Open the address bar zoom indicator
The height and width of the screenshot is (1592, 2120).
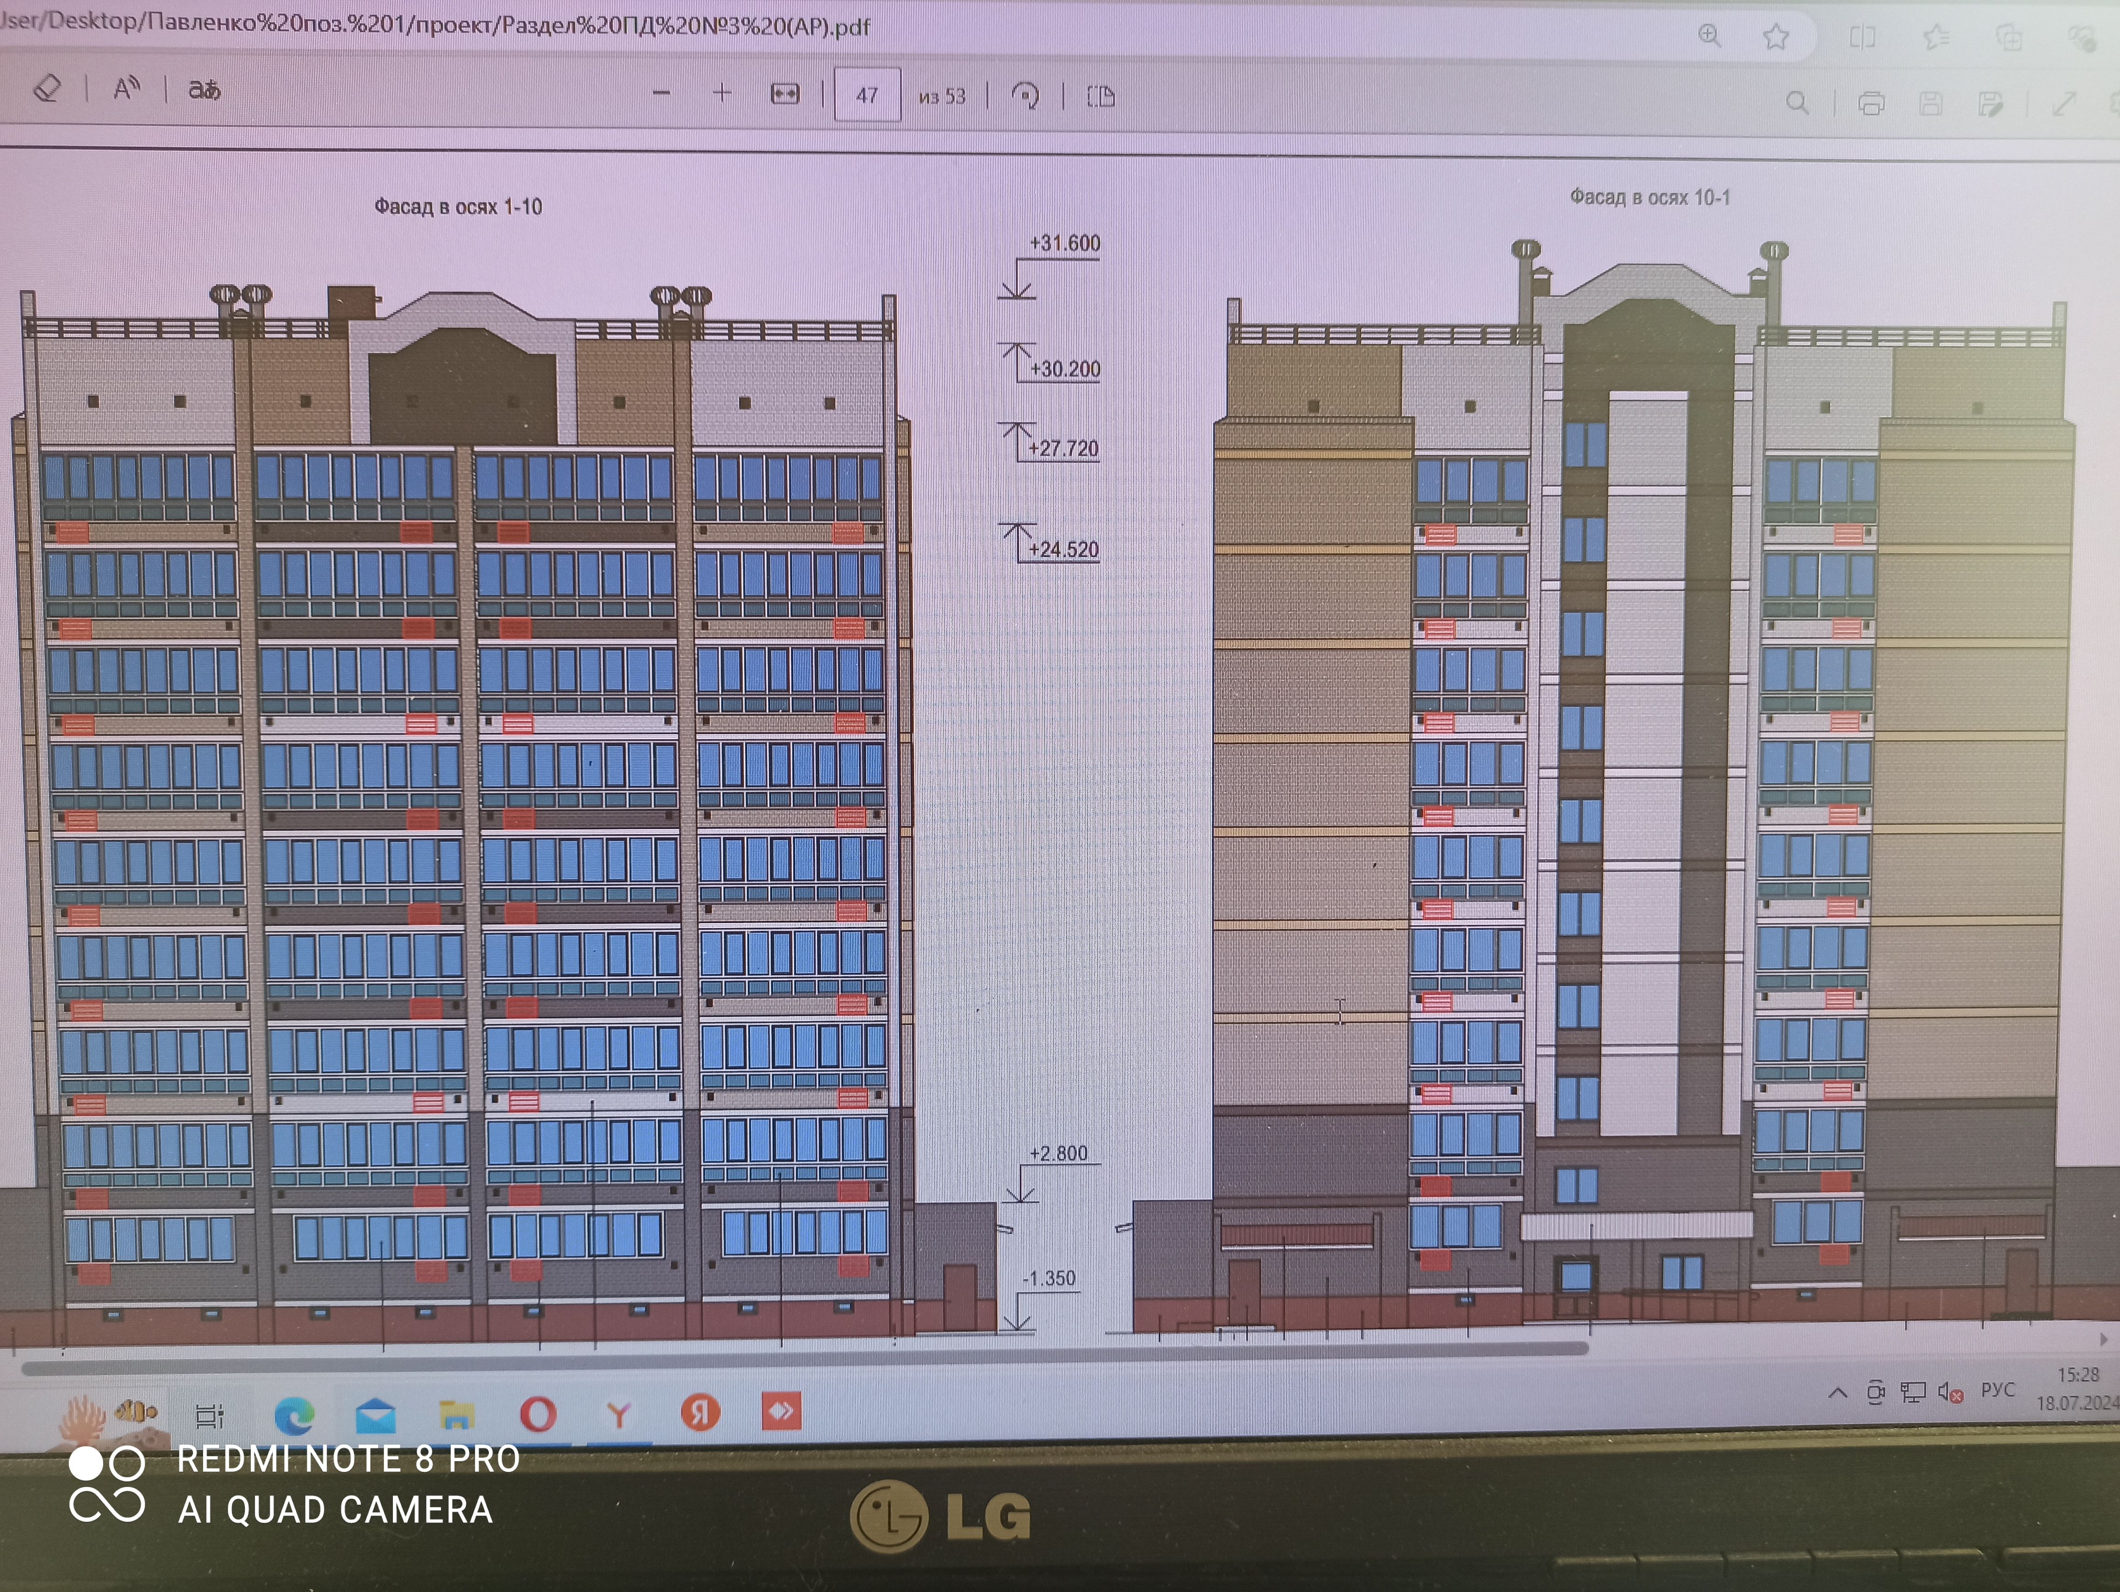tap(1710, 35)
